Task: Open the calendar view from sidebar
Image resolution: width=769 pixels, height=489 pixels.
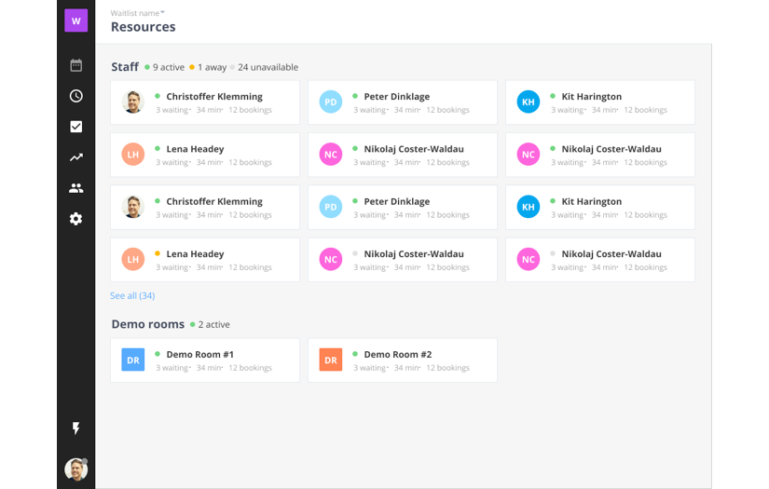Action: click(76, 65)
